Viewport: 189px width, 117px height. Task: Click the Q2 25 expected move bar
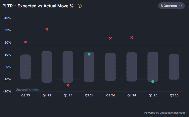tap(174, 67)
